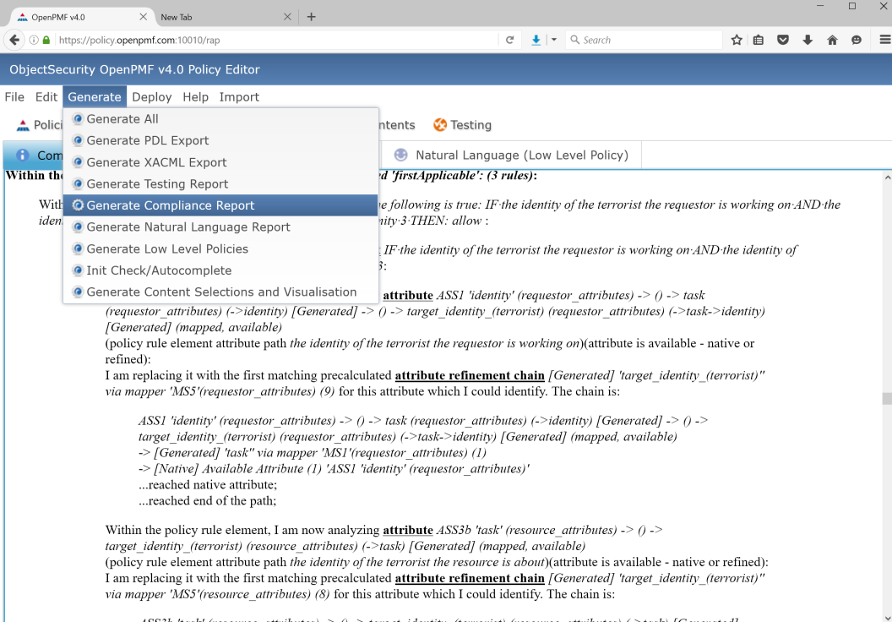Click the Testing tab icon
The height and width of the screenshot is (622, 892).
point(440,124)
